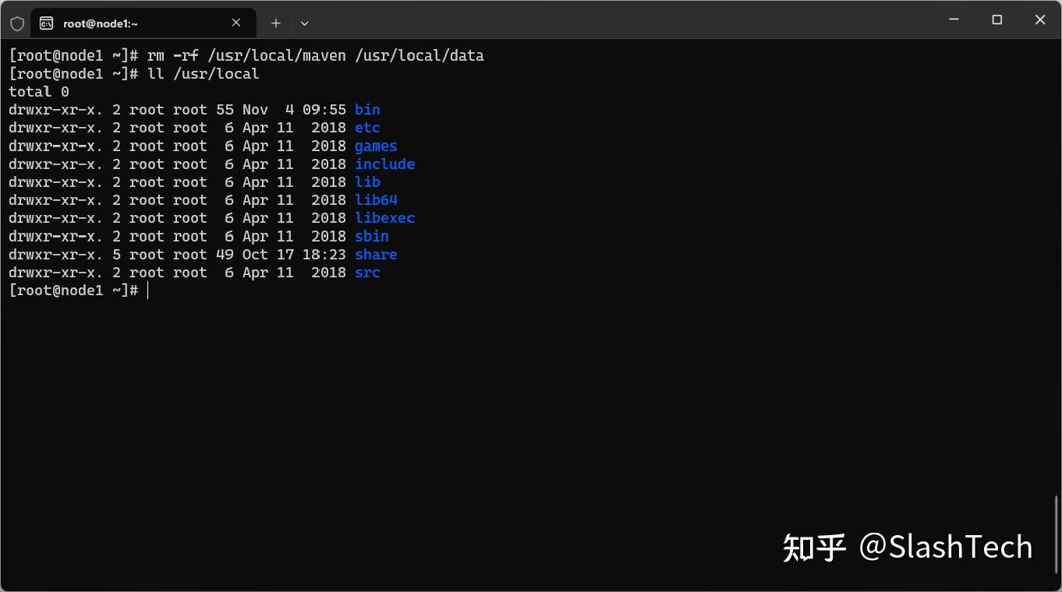Select the "libexec" directory name

(x=384, y=217)
